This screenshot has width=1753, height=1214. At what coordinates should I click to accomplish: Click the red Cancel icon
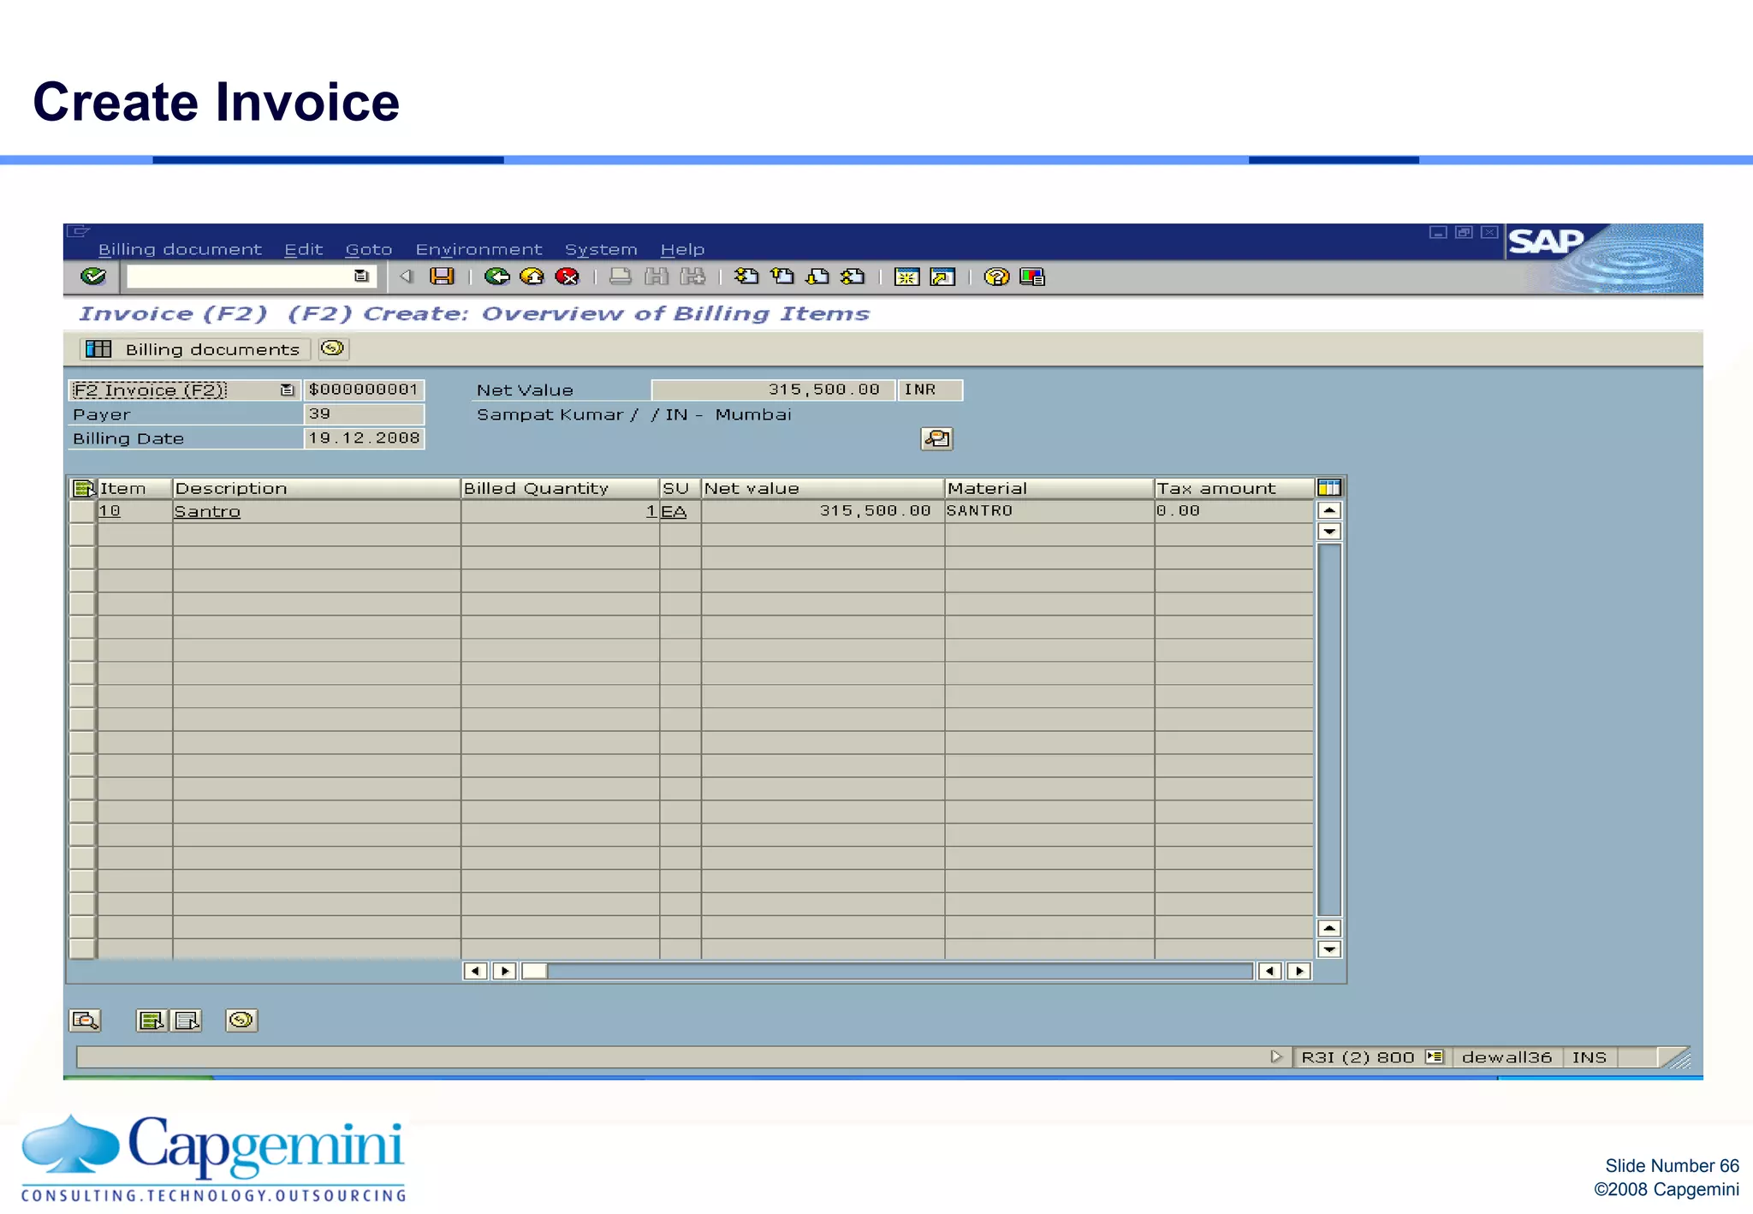pyautogui.click(x=567, y=277)
